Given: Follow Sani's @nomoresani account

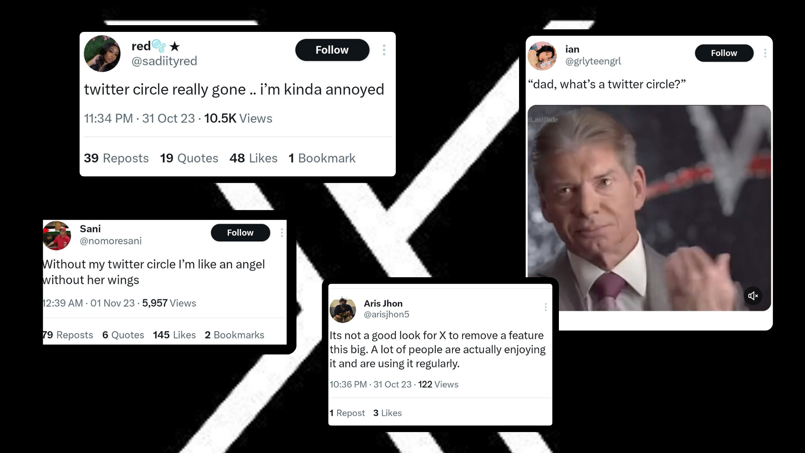Looking at the screenshot, I should click(240, 233).
